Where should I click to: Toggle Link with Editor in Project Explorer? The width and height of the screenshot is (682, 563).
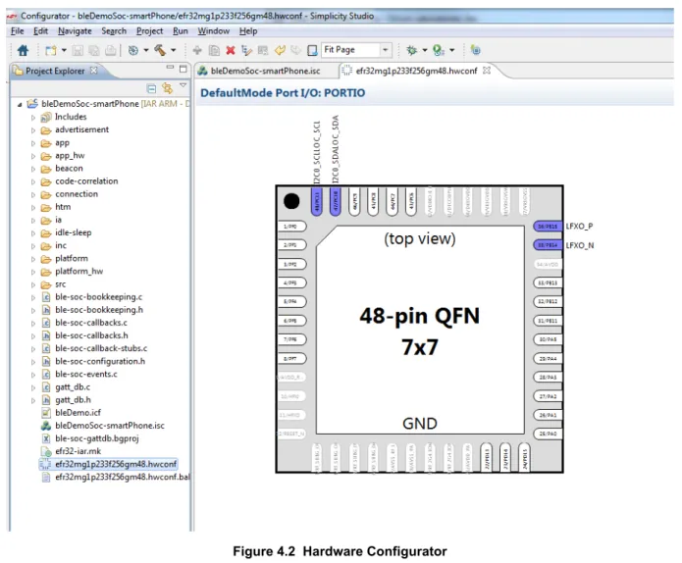point(168,88)
